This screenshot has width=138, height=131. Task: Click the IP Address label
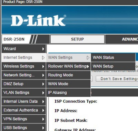[x=66, y=111]
